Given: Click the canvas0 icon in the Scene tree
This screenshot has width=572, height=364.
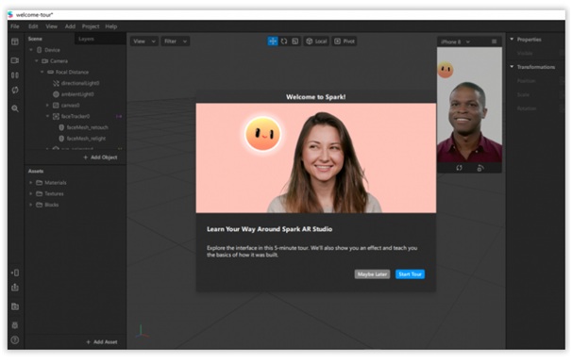Looking at the screenshot, I should pyautogui.click(x=56, y=106).
